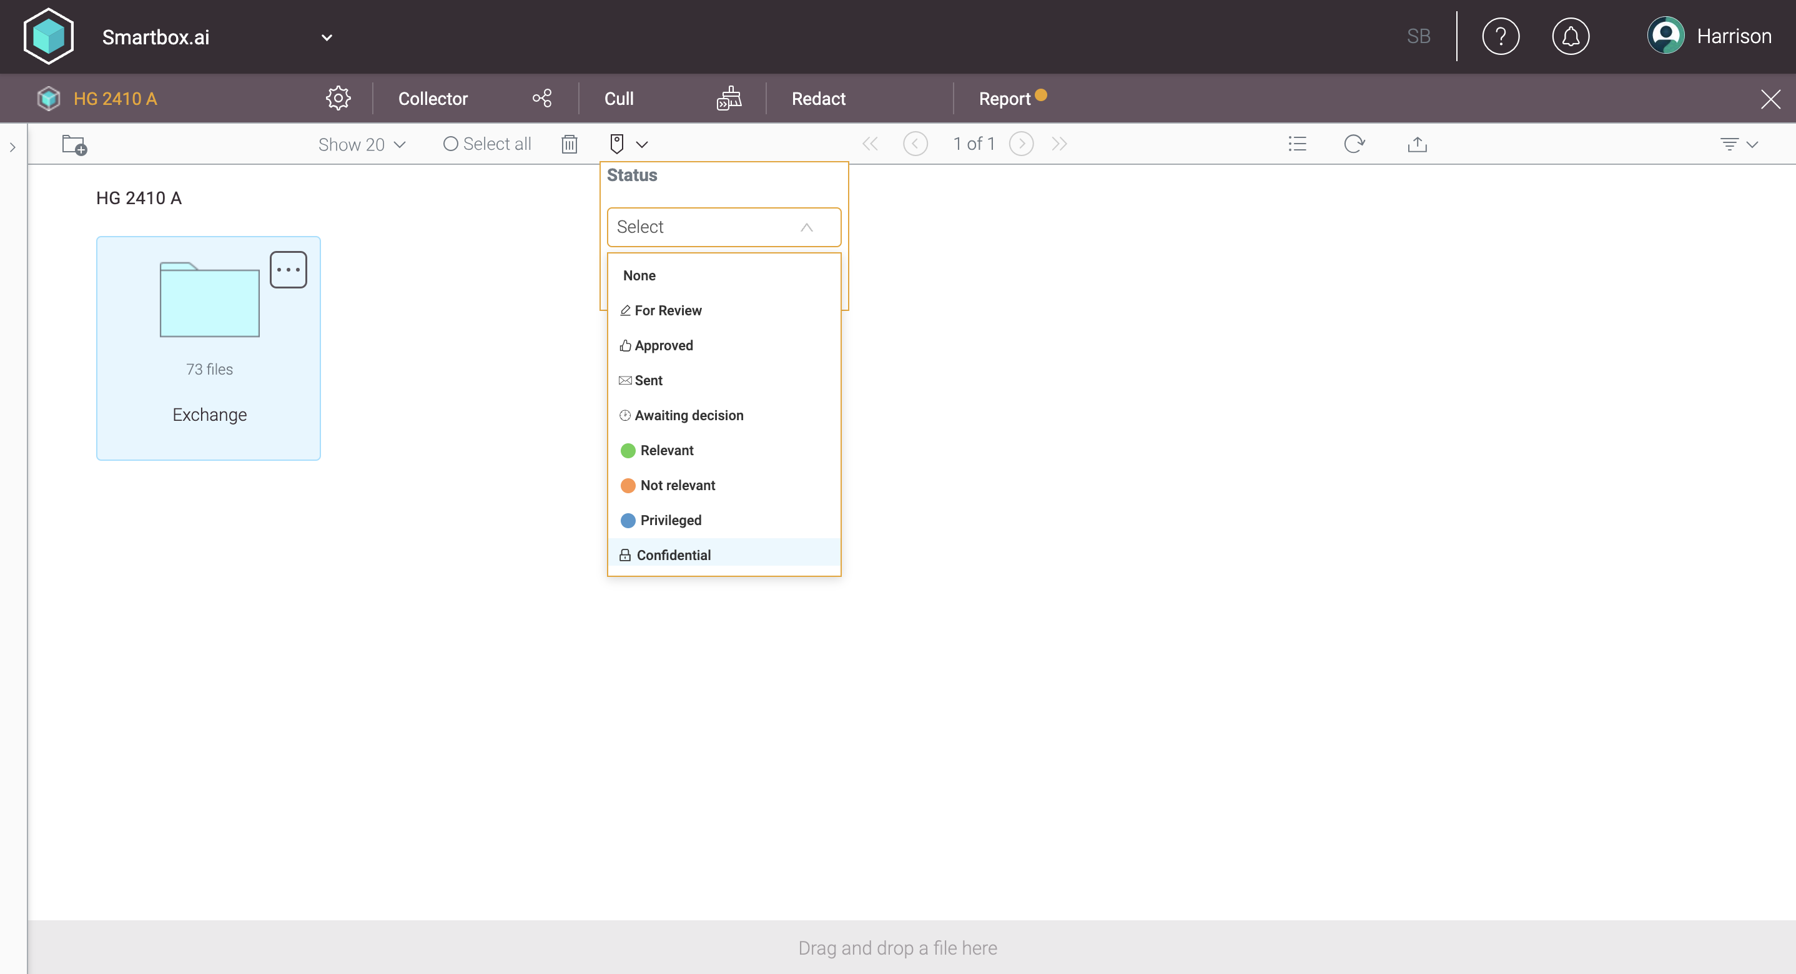Image resolution: width=1796 pixels, height=974 pixels.
Task: Click the add new folder icon
Action: tap(74, 144)
